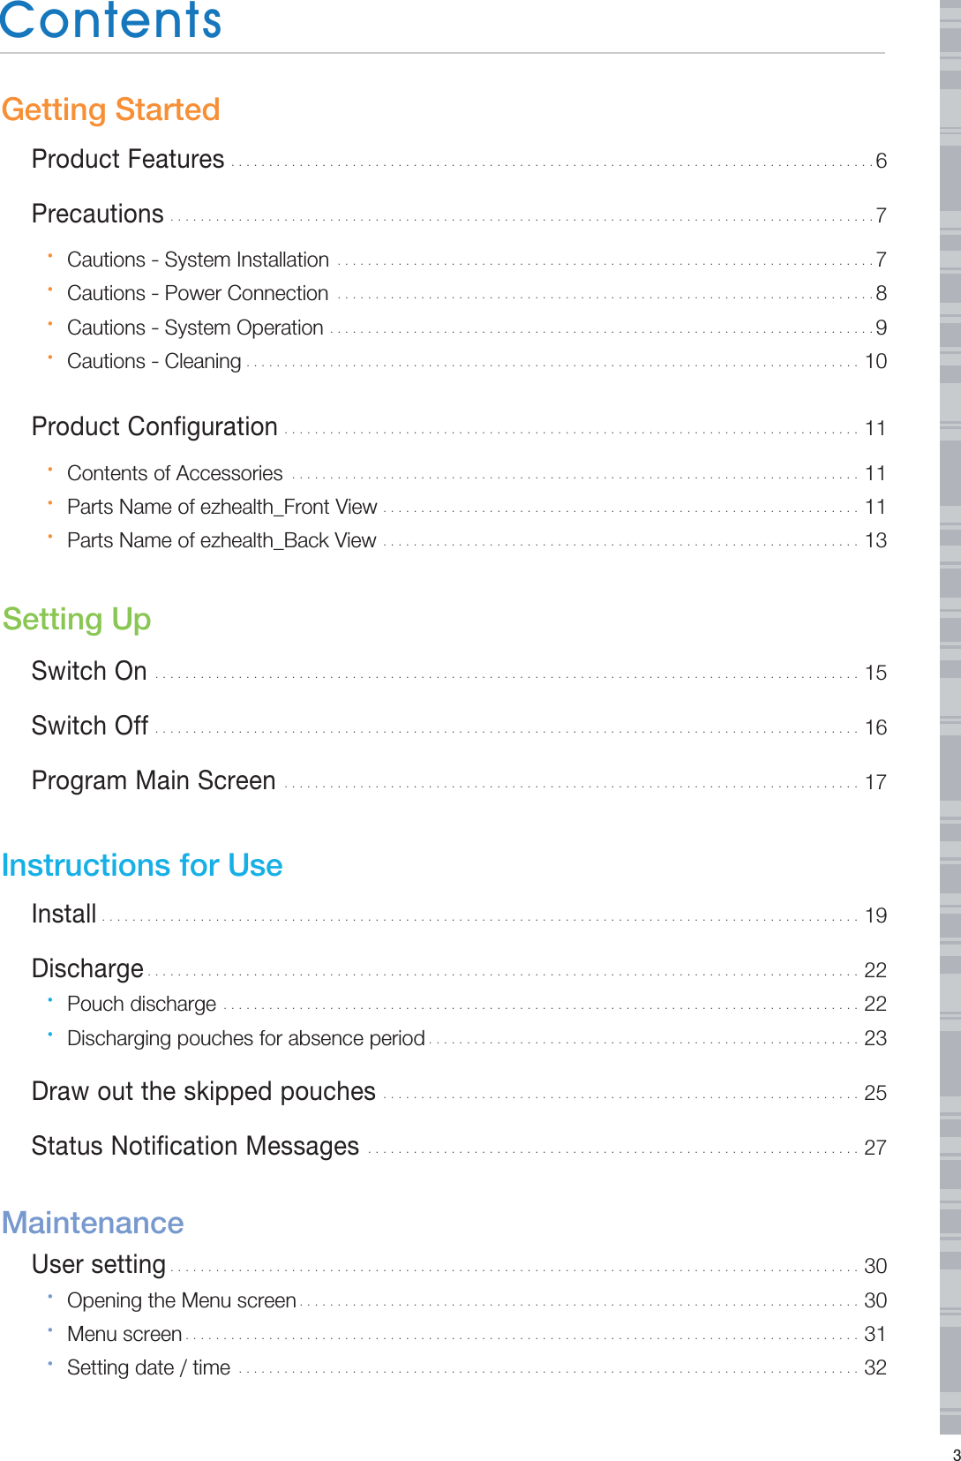Click the Getting Started section heading

(x=111, y=109)
